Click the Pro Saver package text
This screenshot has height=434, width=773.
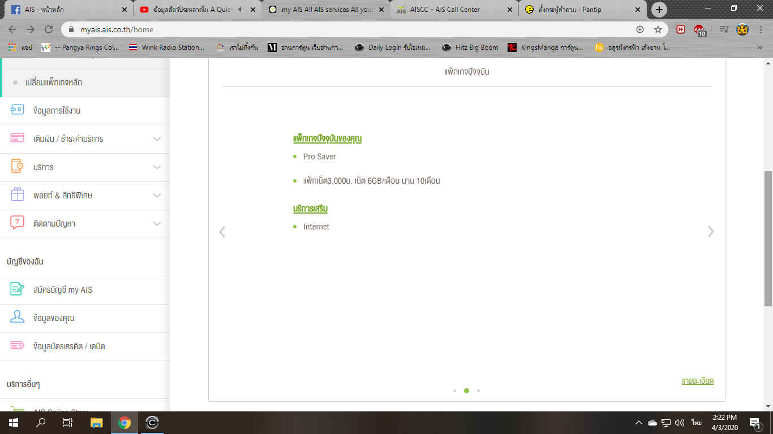pos(320,157)
